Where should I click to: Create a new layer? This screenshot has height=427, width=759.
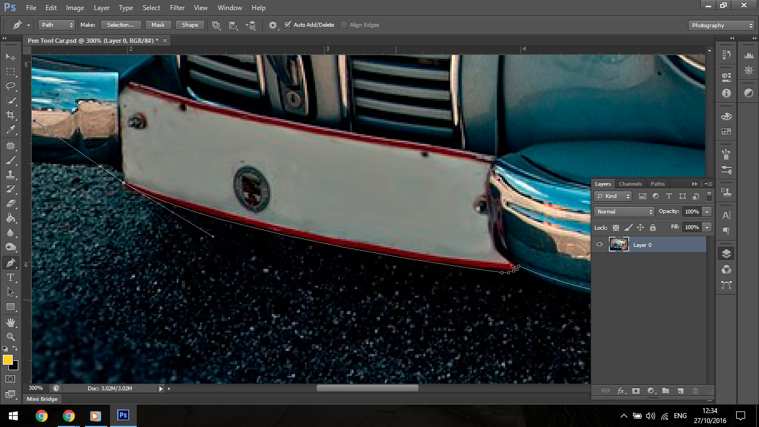pyautogui.click(x=680, y=391)
